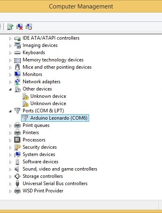The image size is (162, 213).
Task: Click the Scan for hardware changes icon
Action: [x=29, y=27]
